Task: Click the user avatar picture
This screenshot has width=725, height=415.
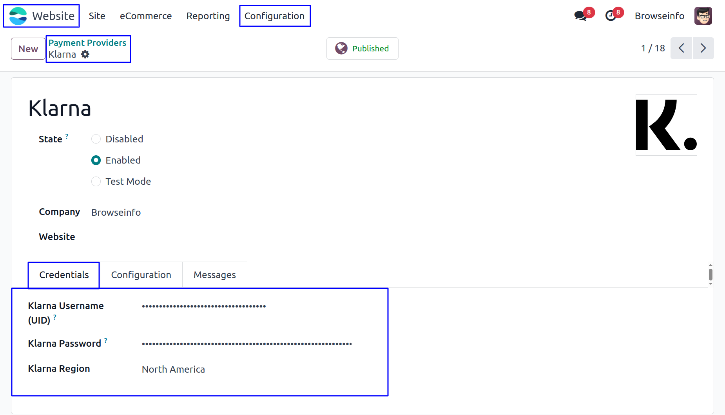Action: 703,16
